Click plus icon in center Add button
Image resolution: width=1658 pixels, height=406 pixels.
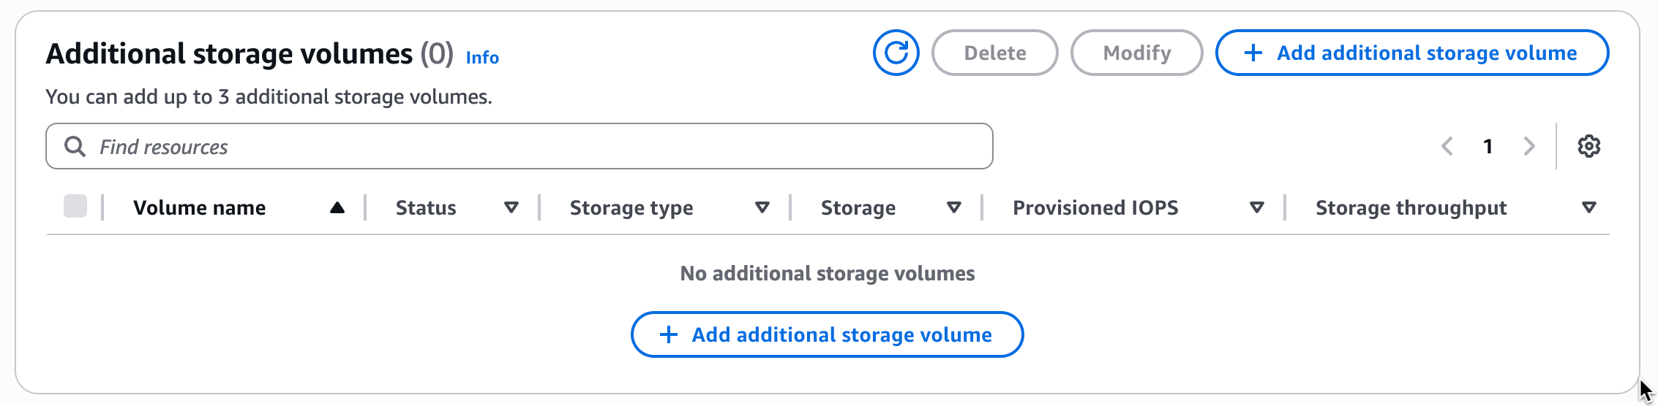tap(668, 334)
